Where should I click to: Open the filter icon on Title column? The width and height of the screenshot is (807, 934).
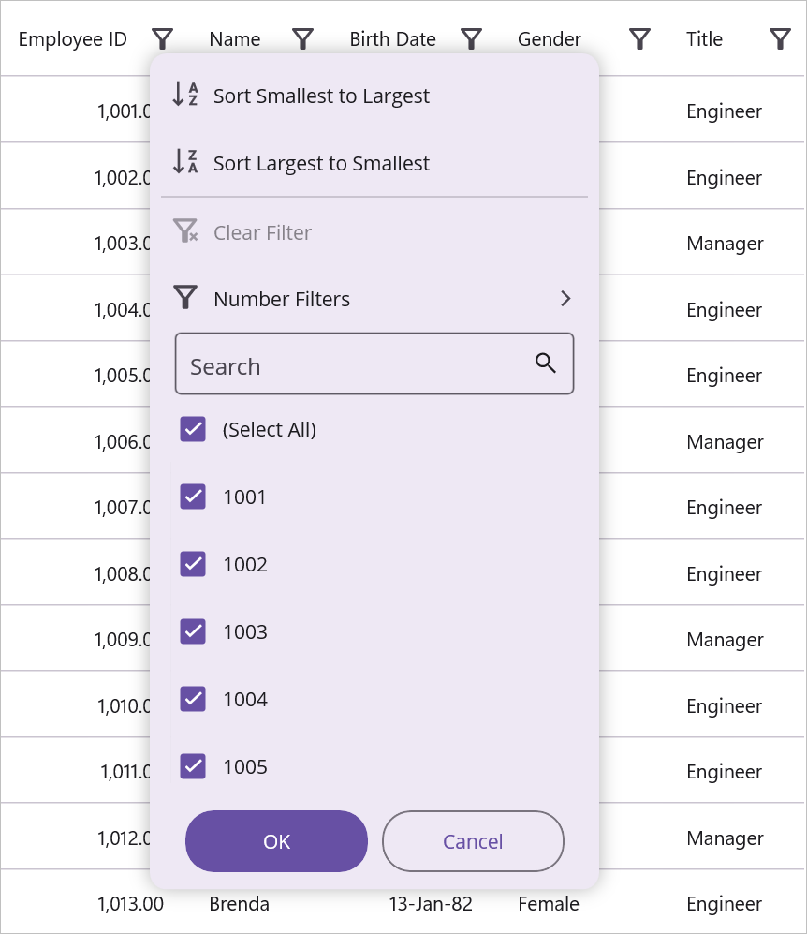coord(780,39)
